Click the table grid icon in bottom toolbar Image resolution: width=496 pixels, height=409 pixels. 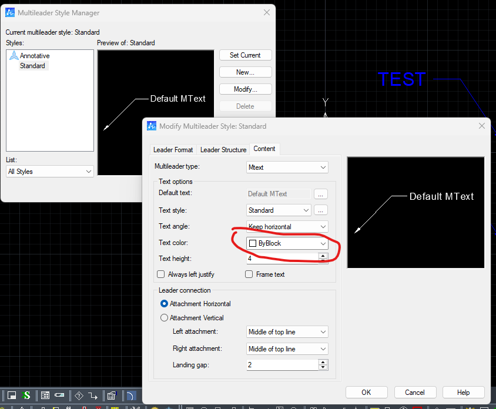45,395
